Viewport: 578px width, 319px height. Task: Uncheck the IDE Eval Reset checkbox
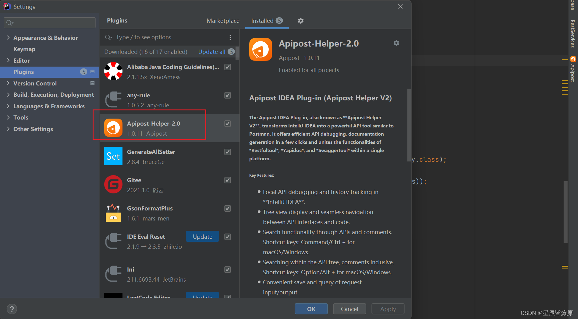(x=228, y=237)
